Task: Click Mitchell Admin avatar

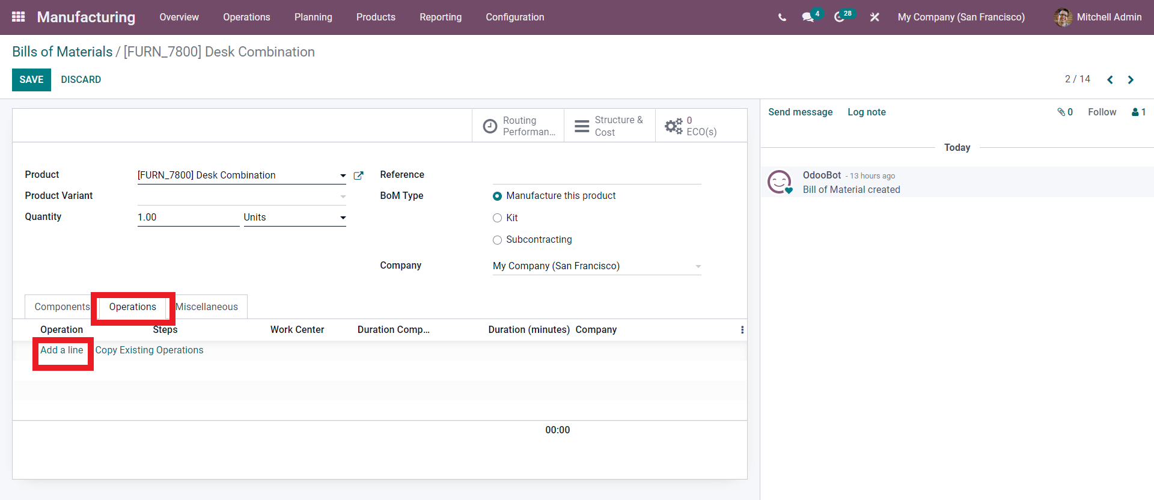Action: 1063,17
